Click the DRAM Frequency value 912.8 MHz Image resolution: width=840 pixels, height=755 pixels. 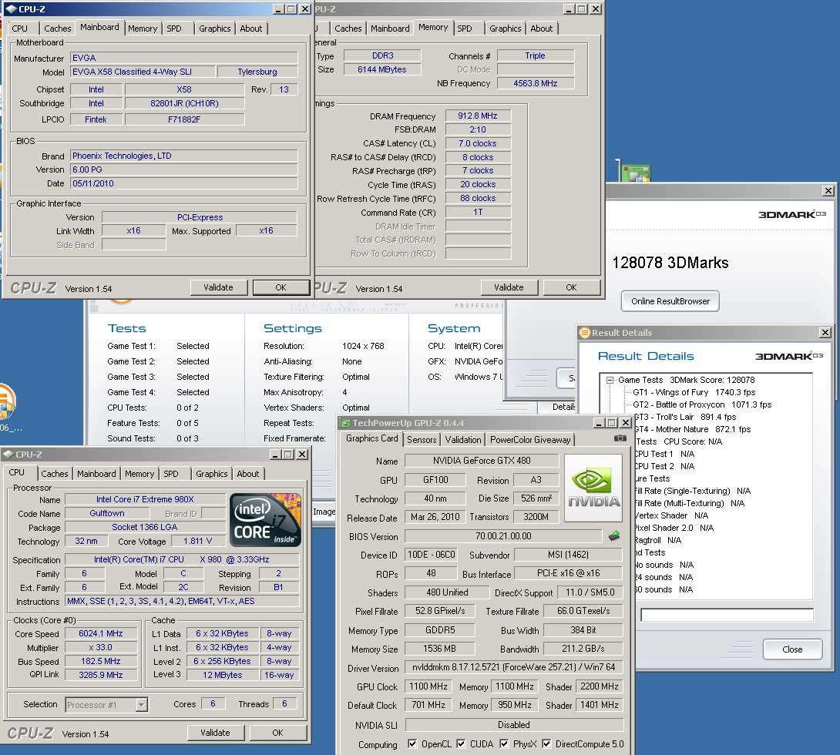coord(478,116)
